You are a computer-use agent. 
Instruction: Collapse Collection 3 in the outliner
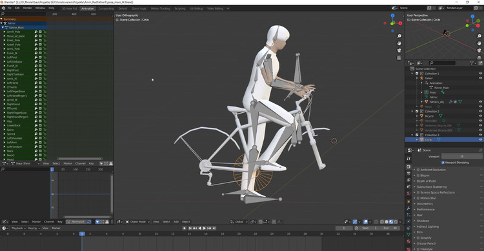pyautogui.click(x=412, y=135)
